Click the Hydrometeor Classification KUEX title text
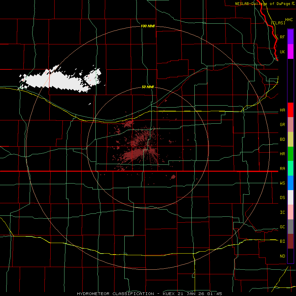 coord(149,294)
